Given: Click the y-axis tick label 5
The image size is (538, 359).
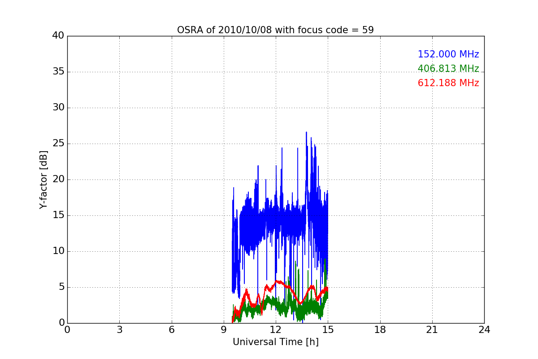Looking at the screenshot, I should click(61, 287).
